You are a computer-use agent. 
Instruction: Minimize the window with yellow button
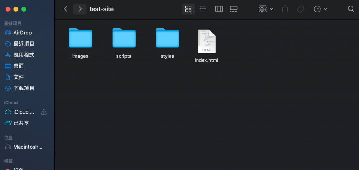point(16,9)
